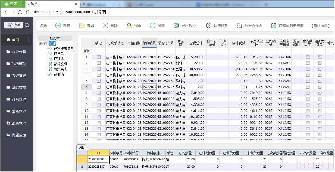Click the search magnifier beside 输入表单
335x172 pixels.
click(x=27, y=25)
